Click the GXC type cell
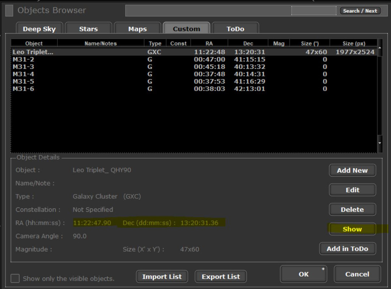This screenshot has width=391, height=289. click(x=154, y=52)
